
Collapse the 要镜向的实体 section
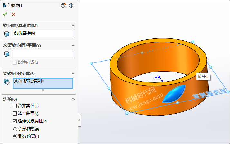click(73, 73)
